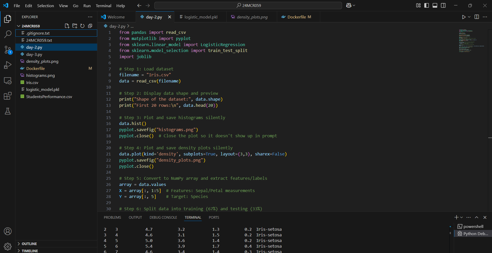Open terminal panel more actions ellipsis
Image resolution: width=492 pixels, height=253 pixels.
pos(469,217)
